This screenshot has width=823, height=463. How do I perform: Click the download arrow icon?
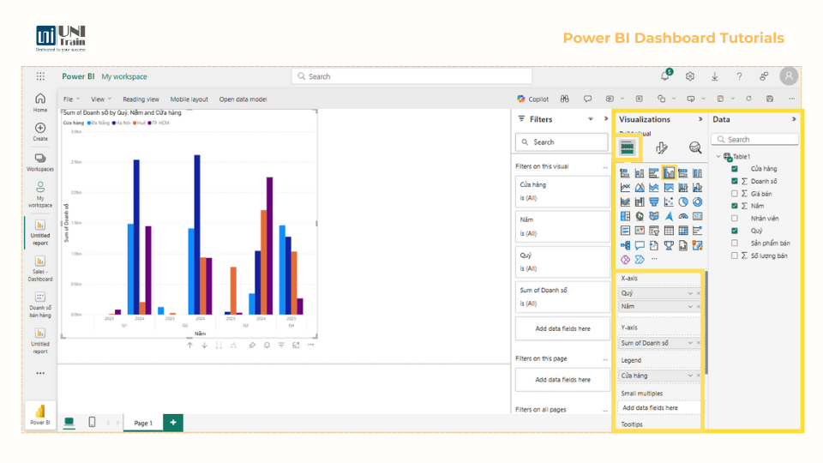tap(714, 76)
